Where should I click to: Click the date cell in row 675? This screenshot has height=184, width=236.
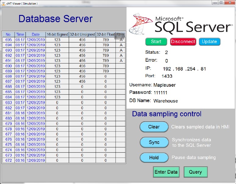[36, 145]
